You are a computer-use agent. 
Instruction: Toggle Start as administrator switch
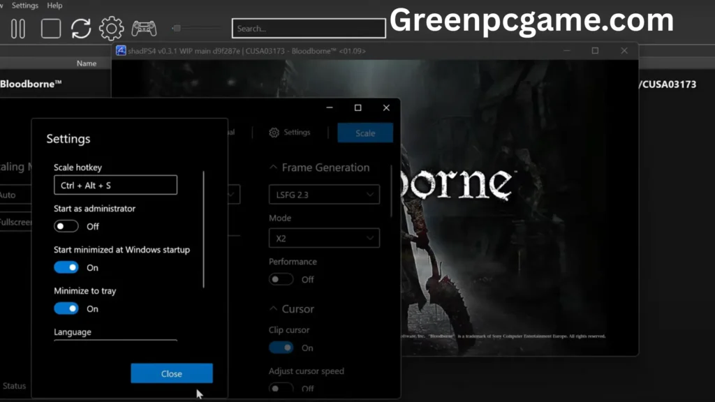click(x=66, y=226)
